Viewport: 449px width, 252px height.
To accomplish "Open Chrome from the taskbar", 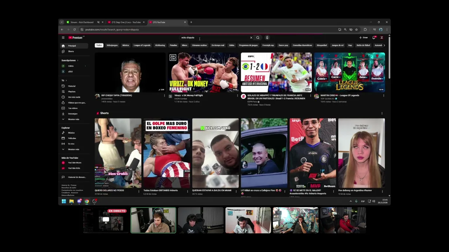I will pyautogui.click(x=87, y=201).
